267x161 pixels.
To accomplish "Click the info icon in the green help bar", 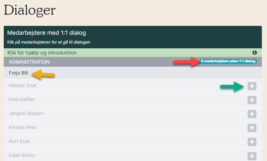I will tap(255, 53).
